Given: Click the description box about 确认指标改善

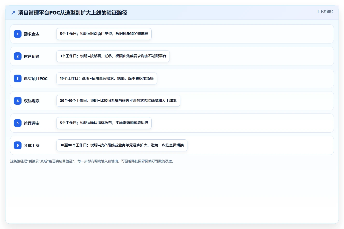Looking at the screenshot, I should tap(104, 123).
